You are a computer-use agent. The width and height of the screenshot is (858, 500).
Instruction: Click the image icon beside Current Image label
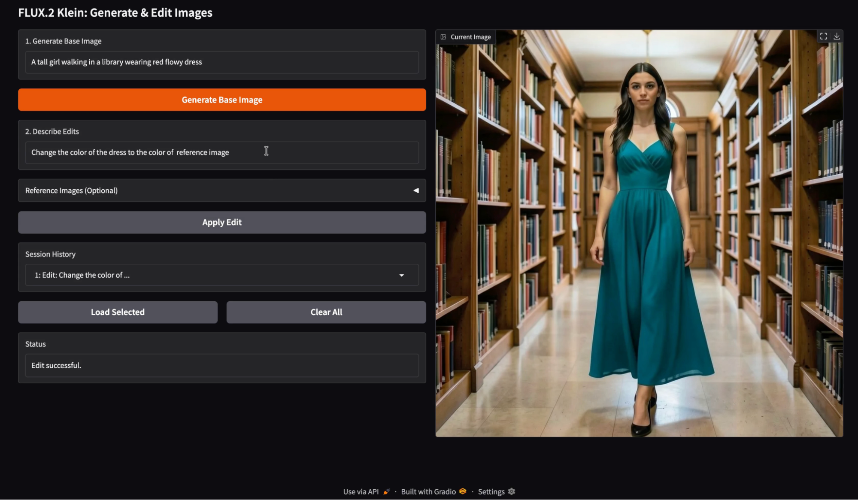coord(443,37)
